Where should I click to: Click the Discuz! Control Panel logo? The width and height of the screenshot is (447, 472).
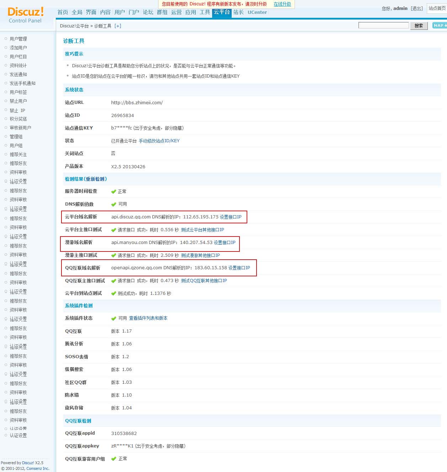(26, 15)
